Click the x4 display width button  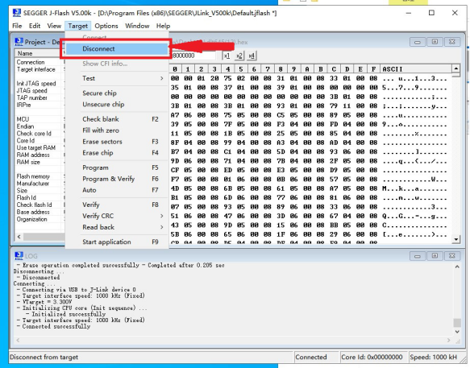252,56
